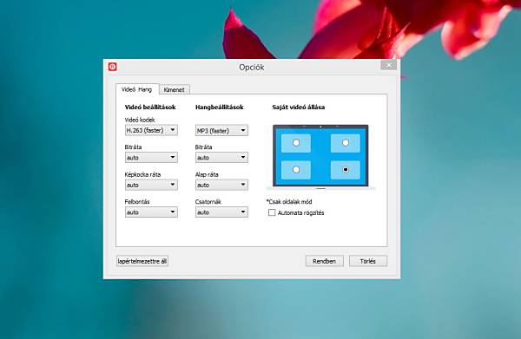521x339 pixels.
Task: Click the Felbontás label
Action: (x=137, y=202)
